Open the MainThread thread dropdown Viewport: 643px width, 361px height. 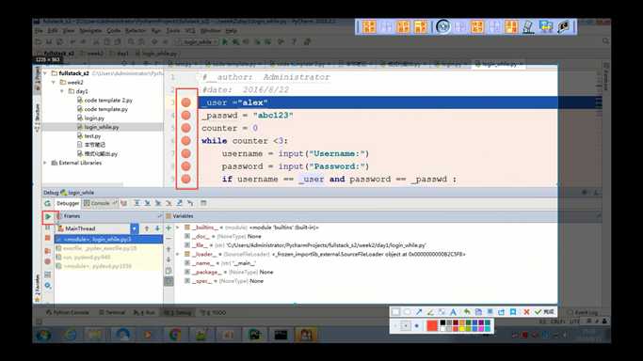[135, 228]
